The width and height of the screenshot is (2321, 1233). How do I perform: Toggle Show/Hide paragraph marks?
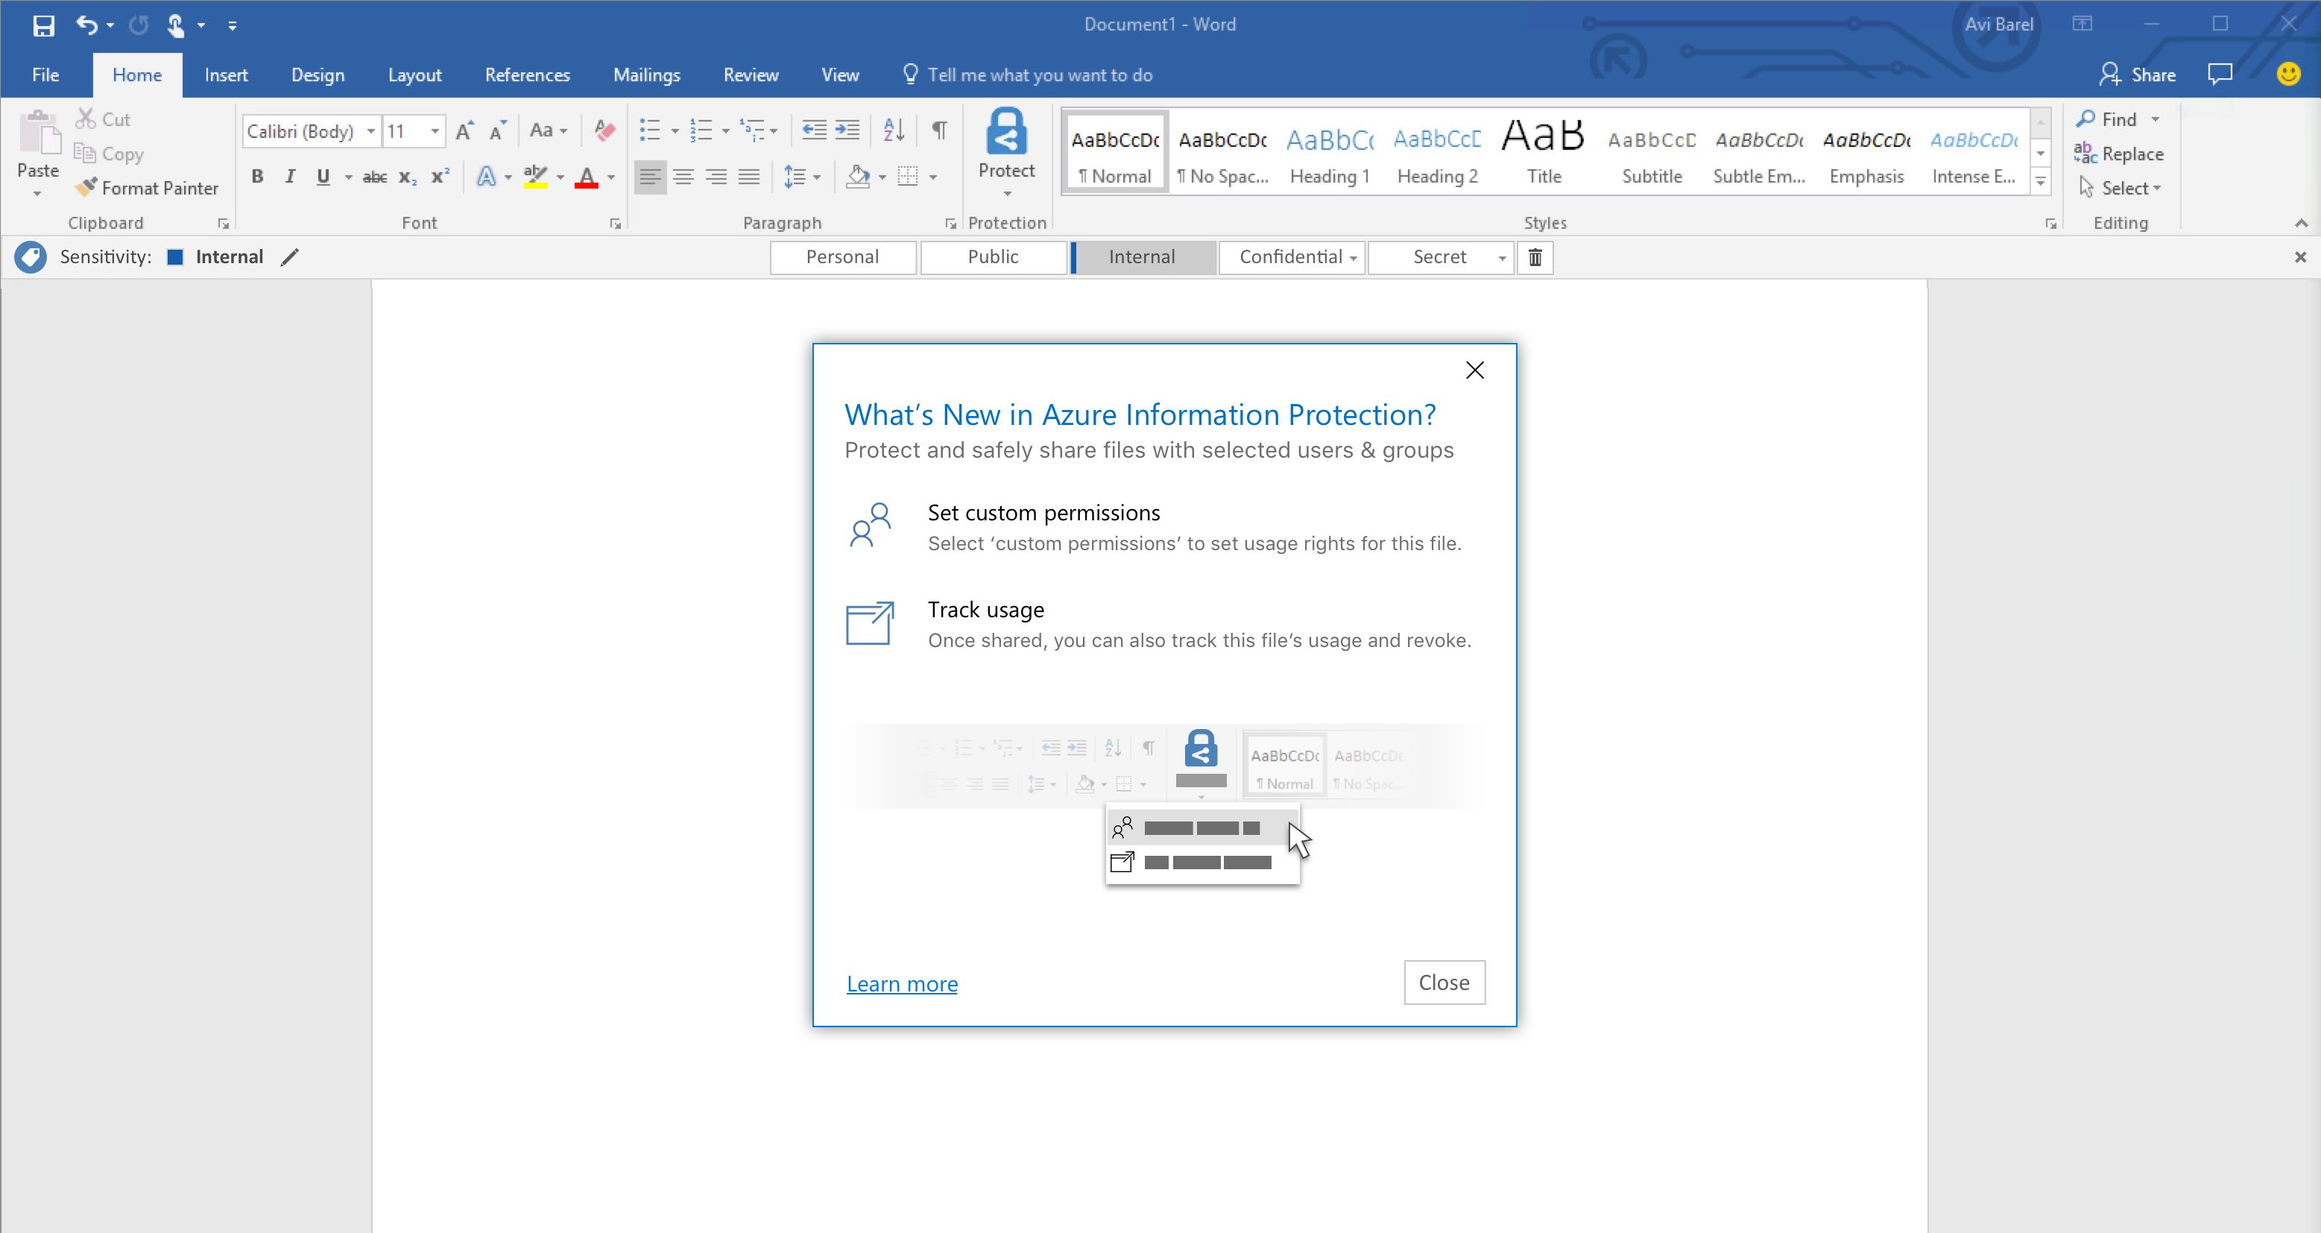(x=939, y=130)
